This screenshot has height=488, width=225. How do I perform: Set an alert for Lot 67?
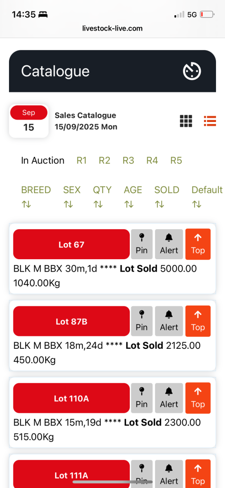coord(169,244)
